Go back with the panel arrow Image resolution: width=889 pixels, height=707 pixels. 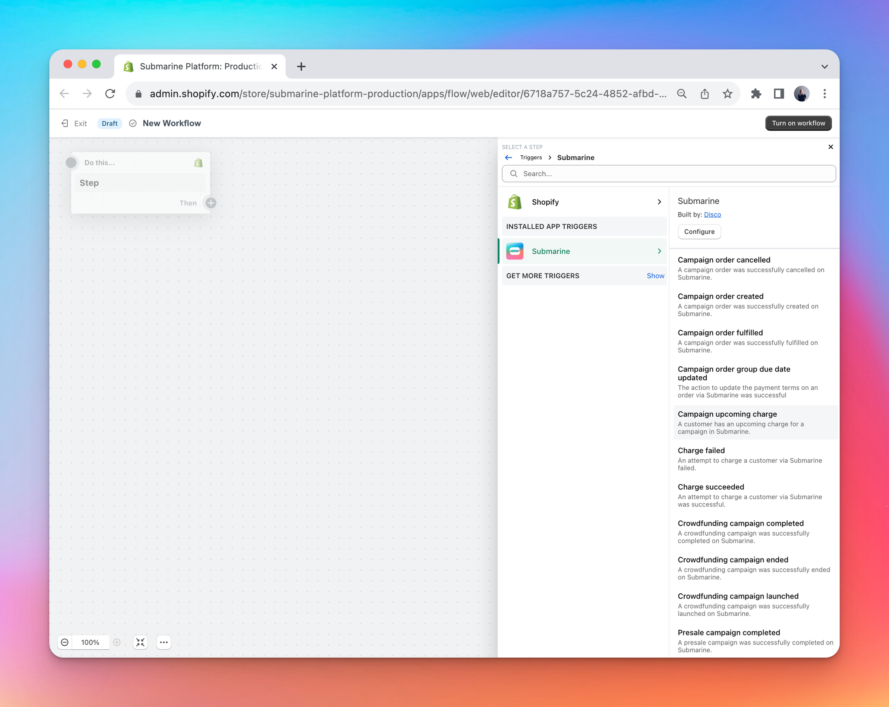coord(509,158)
